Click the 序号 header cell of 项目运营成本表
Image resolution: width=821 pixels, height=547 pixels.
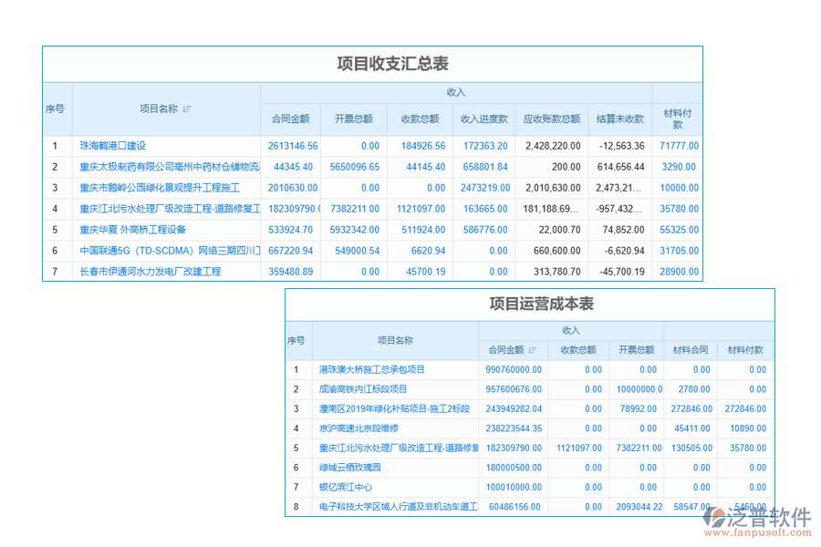click(296, 339)
